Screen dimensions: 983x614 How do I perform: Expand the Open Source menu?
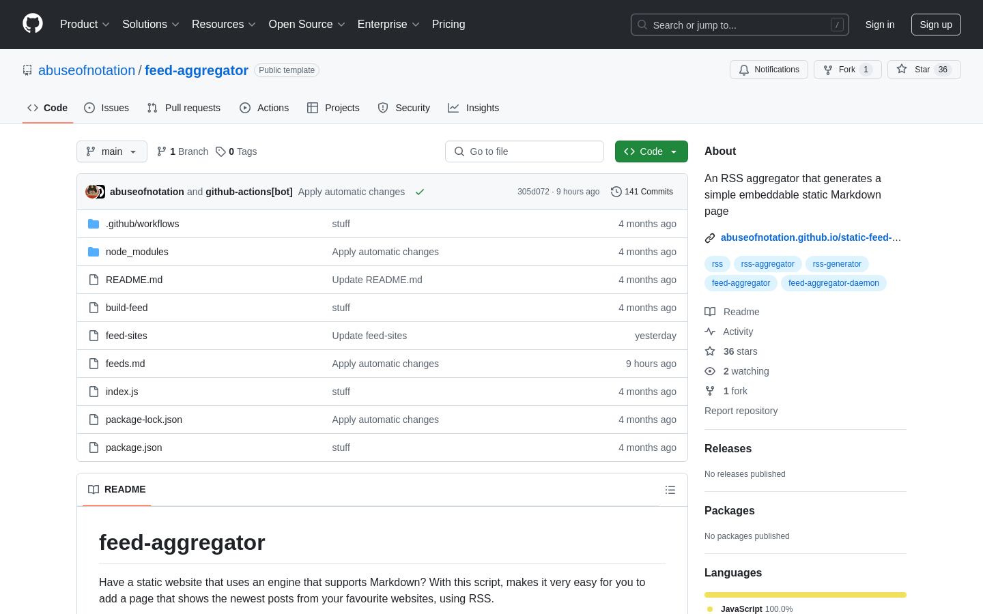click(307, 25)
